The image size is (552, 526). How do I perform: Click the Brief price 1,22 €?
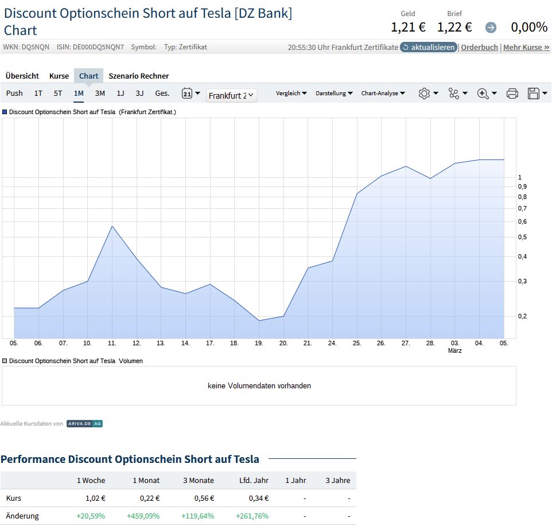(x=454, y=27)
